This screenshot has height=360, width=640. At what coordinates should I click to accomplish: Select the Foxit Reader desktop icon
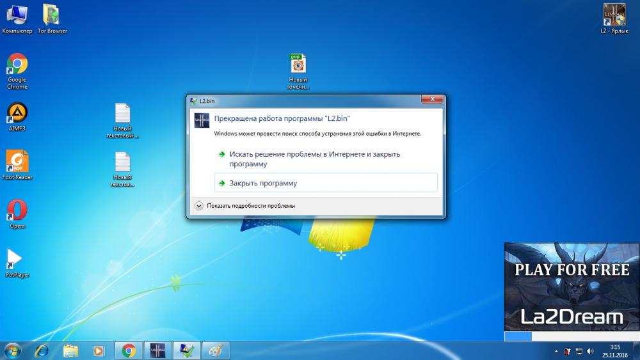17,164
